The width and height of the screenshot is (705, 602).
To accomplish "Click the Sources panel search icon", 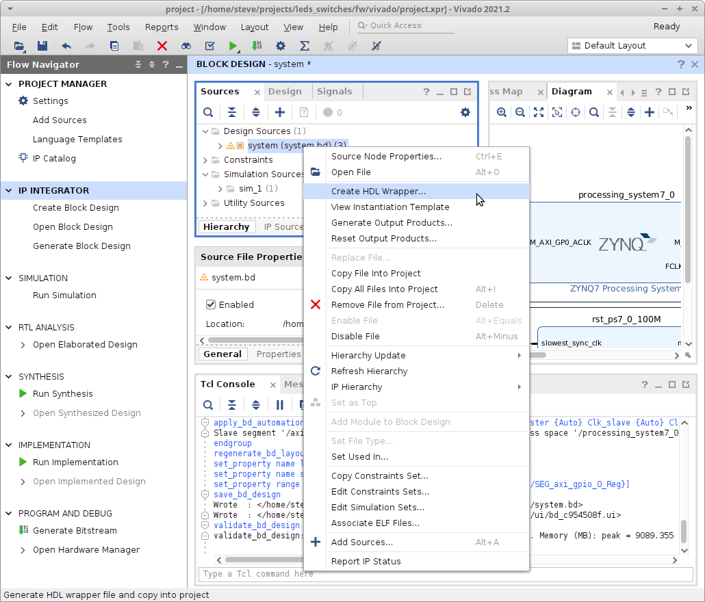I will click(208, 112).
